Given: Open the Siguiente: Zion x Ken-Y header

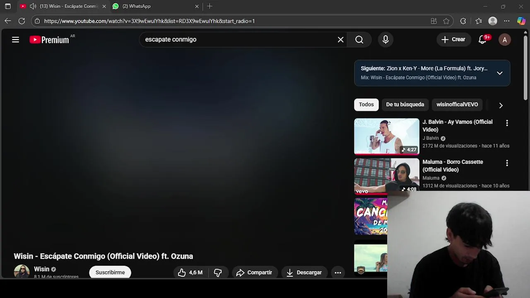Looking at the screenshot, I should pyautogui.click(x=424, y=69).
